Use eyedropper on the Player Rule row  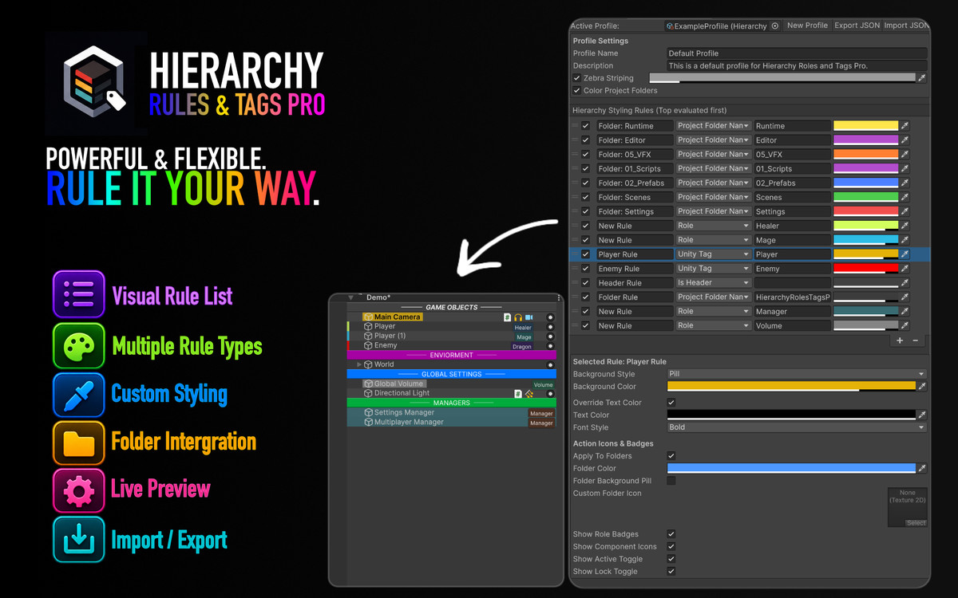point(905,254)
